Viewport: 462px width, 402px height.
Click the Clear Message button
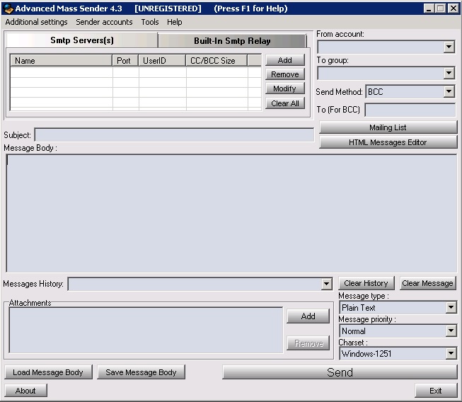(427, 283)
